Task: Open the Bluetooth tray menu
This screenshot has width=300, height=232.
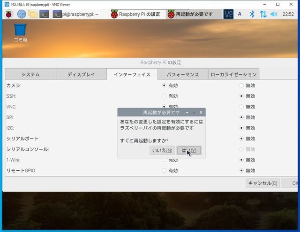Action: click(x=252, y=14)
